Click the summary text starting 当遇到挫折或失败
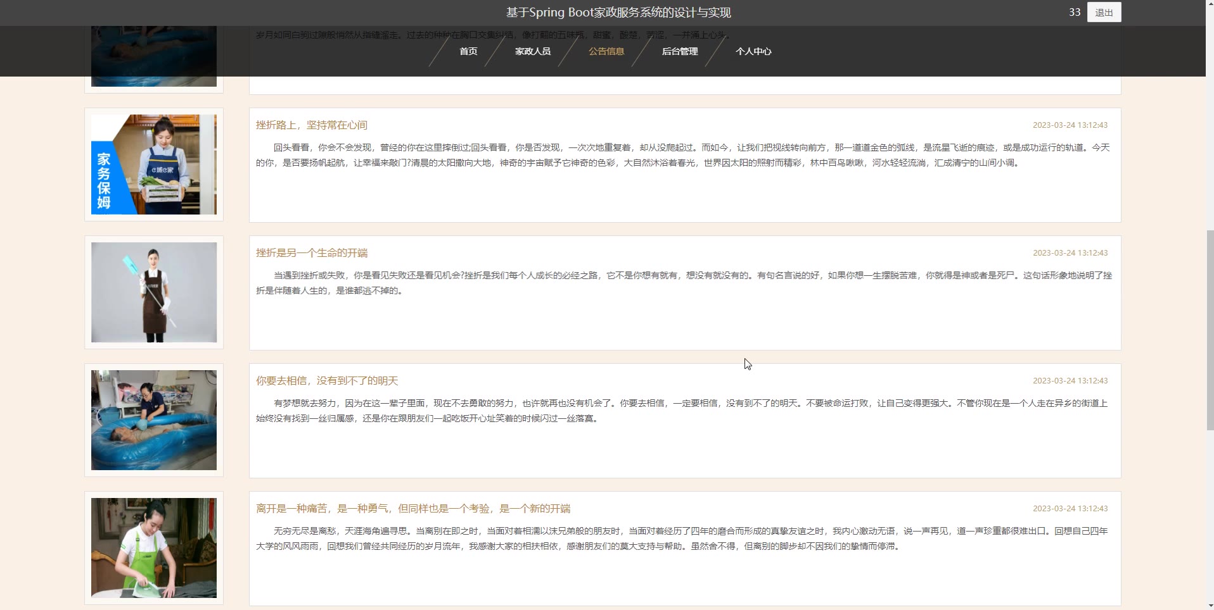Viewport: 1214px width, 610px height. [684, 283]
